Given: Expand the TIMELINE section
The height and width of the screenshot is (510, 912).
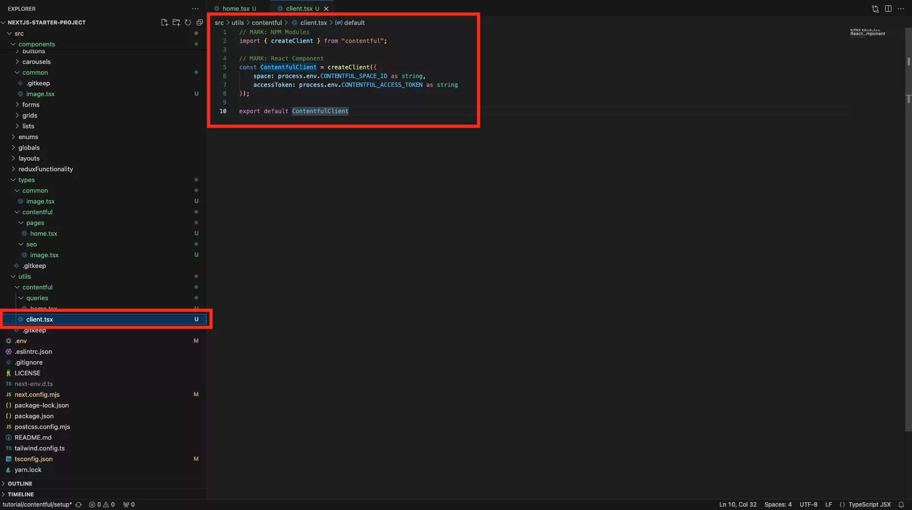Looking at the screenshot, I should (x=21, y=494).
